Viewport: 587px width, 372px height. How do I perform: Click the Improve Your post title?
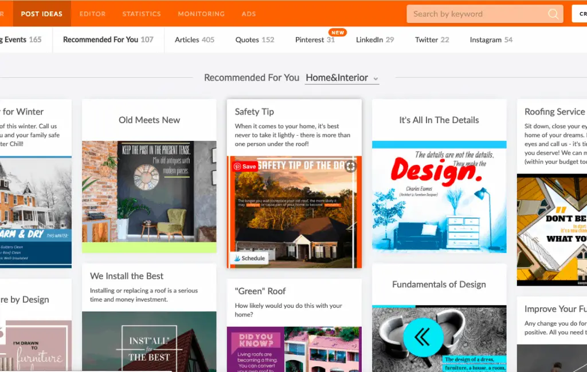555,309
